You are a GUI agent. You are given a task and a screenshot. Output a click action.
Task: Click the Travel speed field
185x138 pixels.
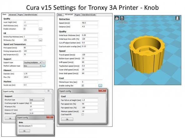point(90,55)
